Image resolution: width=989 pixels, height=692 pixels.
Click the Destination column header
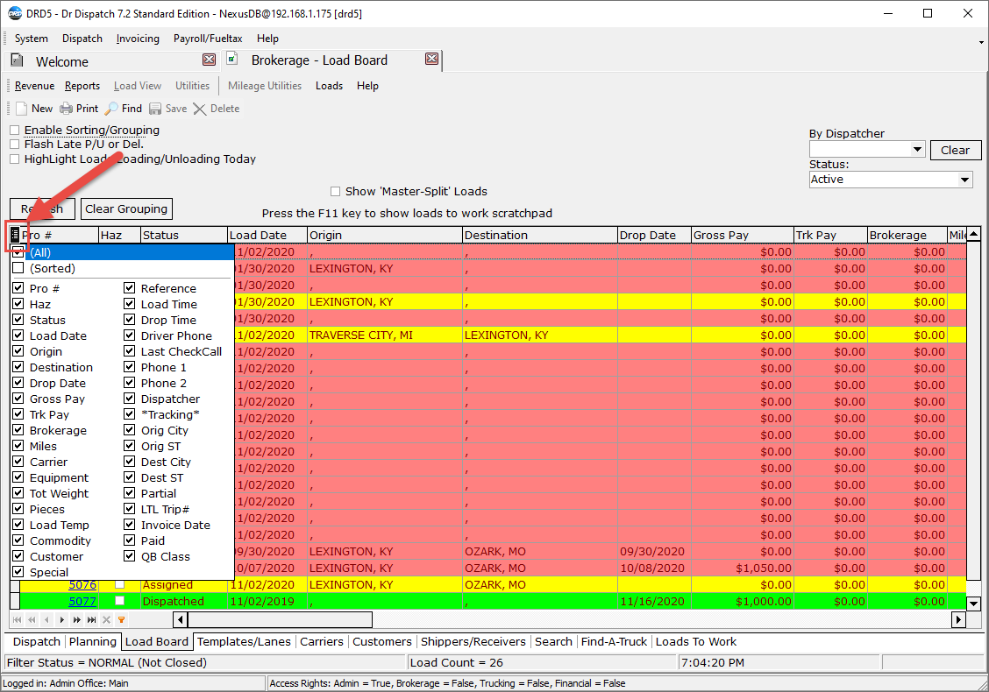pyautogui.click(x=540, y=235)
